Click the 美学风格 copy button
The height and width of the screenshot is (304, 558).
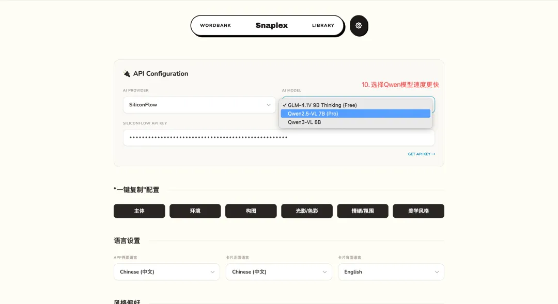pyautogui.click(x=419, y=211)
